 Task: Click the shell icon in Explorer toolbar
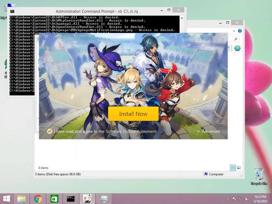[237, 48]
